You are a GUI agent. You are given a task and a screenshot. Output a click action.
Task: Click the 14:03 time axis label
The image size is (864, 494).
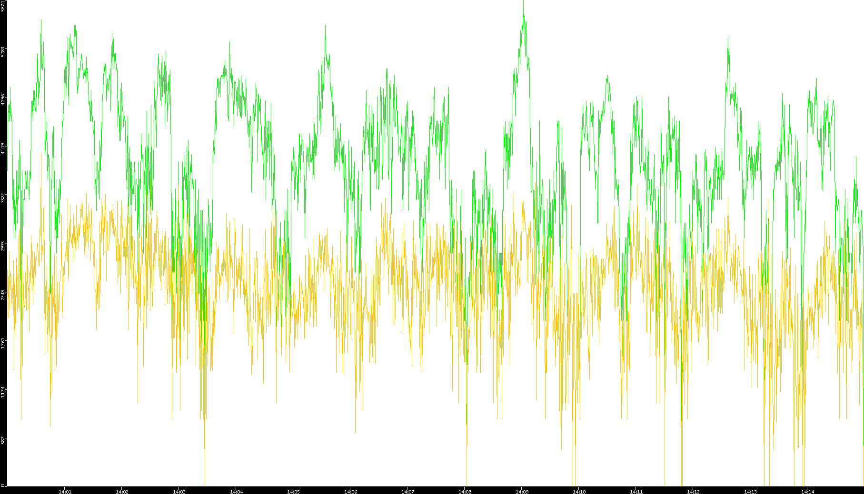[179, 491]
